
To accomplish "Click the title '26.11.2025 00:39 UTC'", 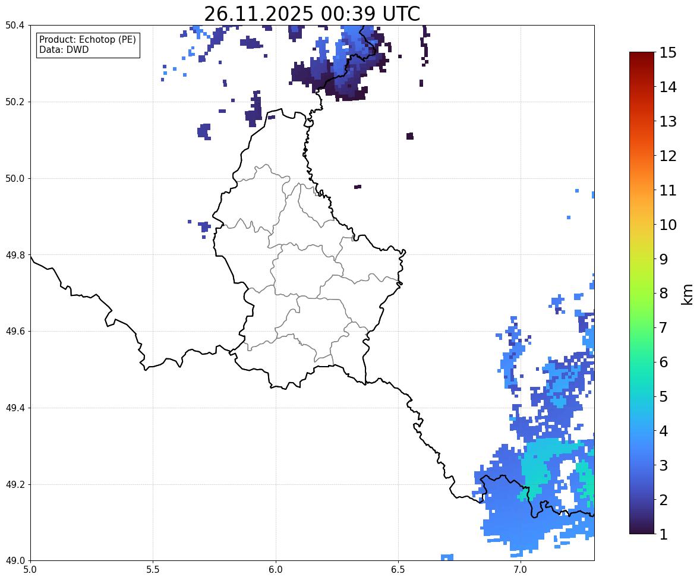I will point(312,14).
